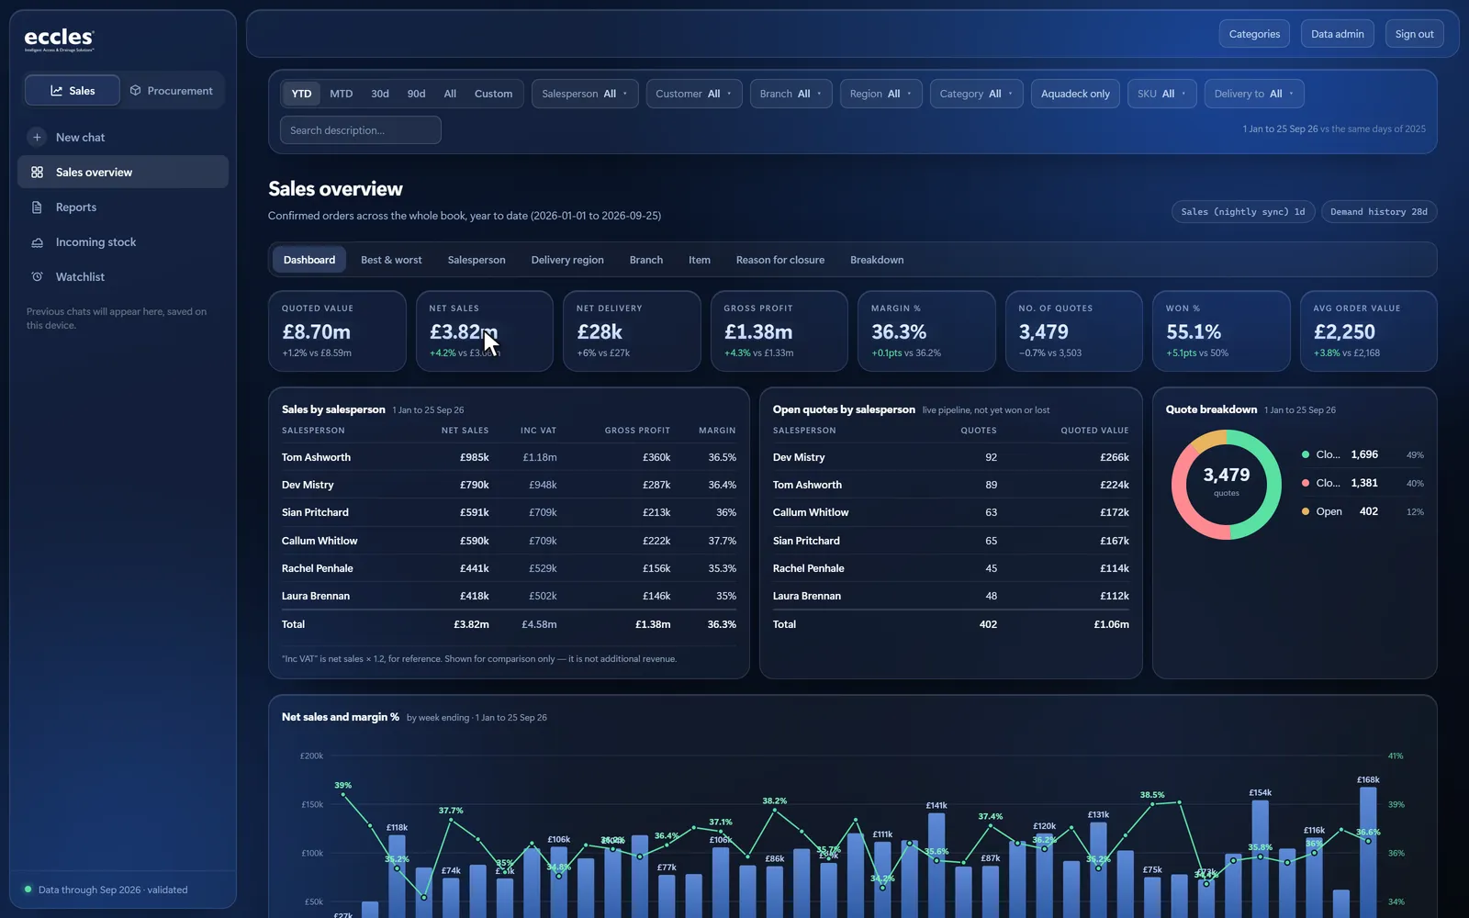Click the grid icon beside Sales overview
Image resolution: width=1469 pixels, height=918 pixels.
point(37,173)
